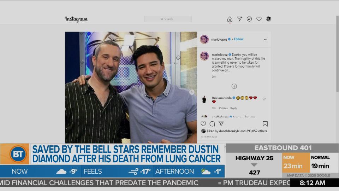Advance to next photo arrow

click(x=192, y=92)
